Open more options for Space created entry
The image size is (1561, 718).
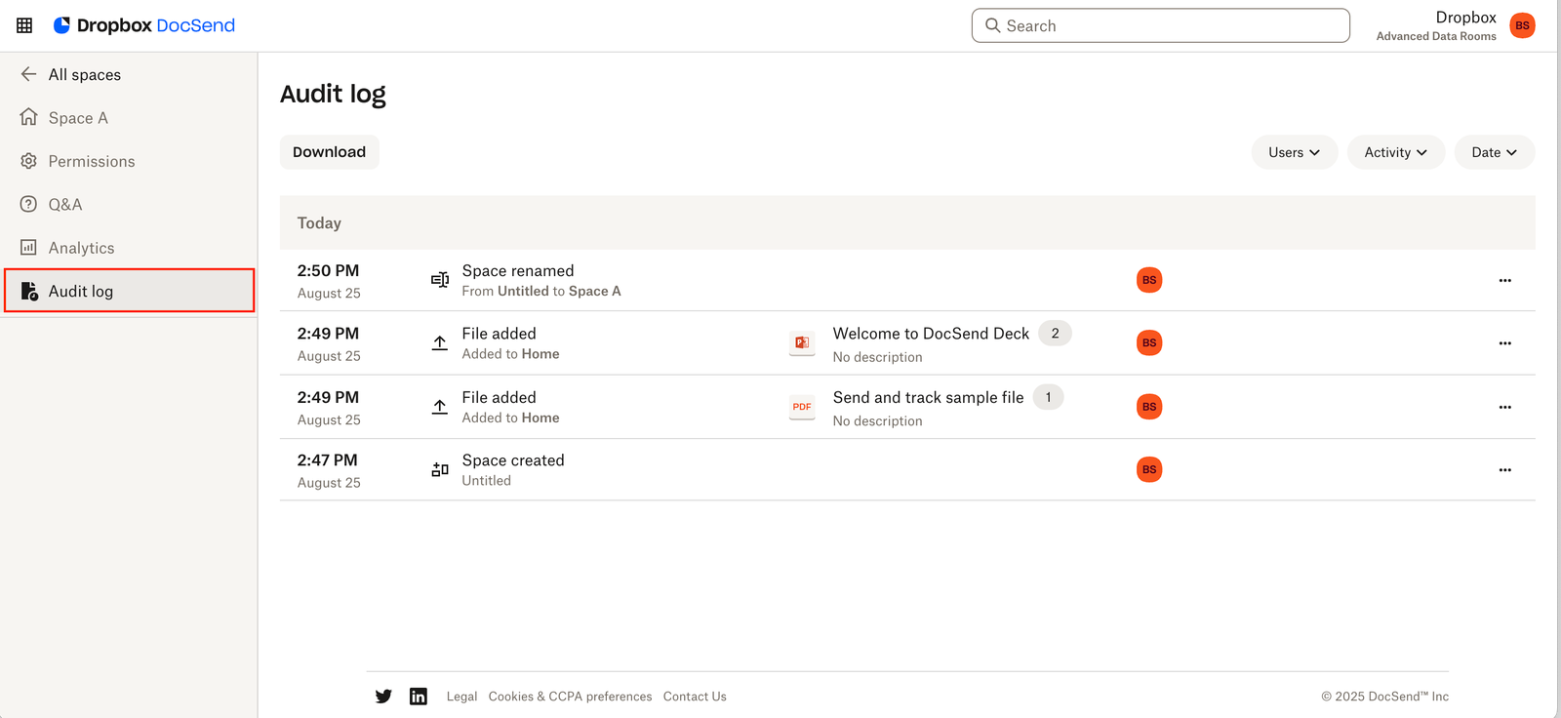(1504, 470)
